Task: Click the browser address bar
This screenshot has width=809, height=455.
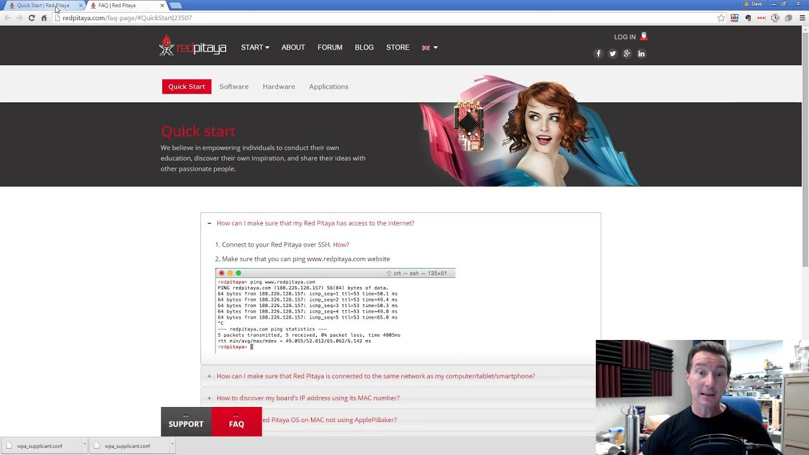Action: point(379,18)
